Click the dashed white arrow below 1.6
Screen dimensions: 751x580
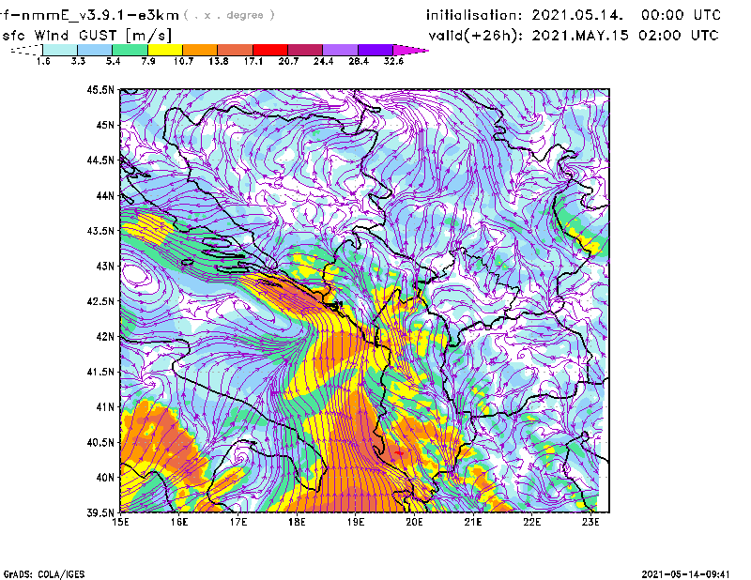26,50
